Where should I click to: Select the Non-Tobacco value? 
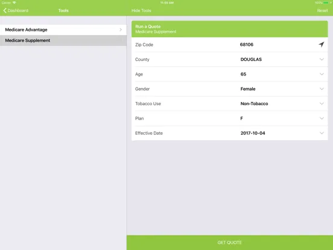[x=254, y=103]
